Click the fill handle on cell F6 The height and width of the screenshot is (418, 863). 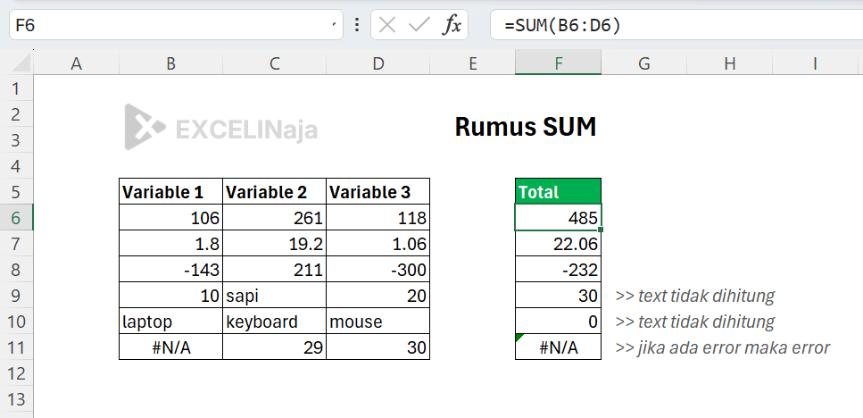(601, 230)
